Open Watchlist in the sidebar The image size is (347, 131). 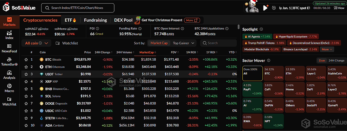pos(9,101)
